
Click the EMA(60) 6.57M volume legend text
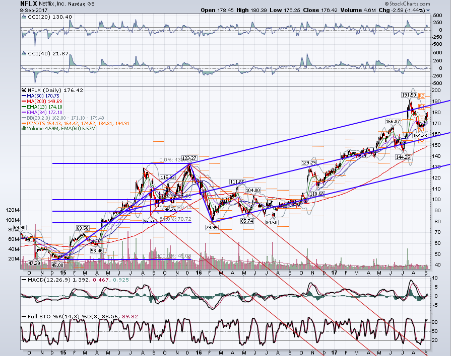78,129
